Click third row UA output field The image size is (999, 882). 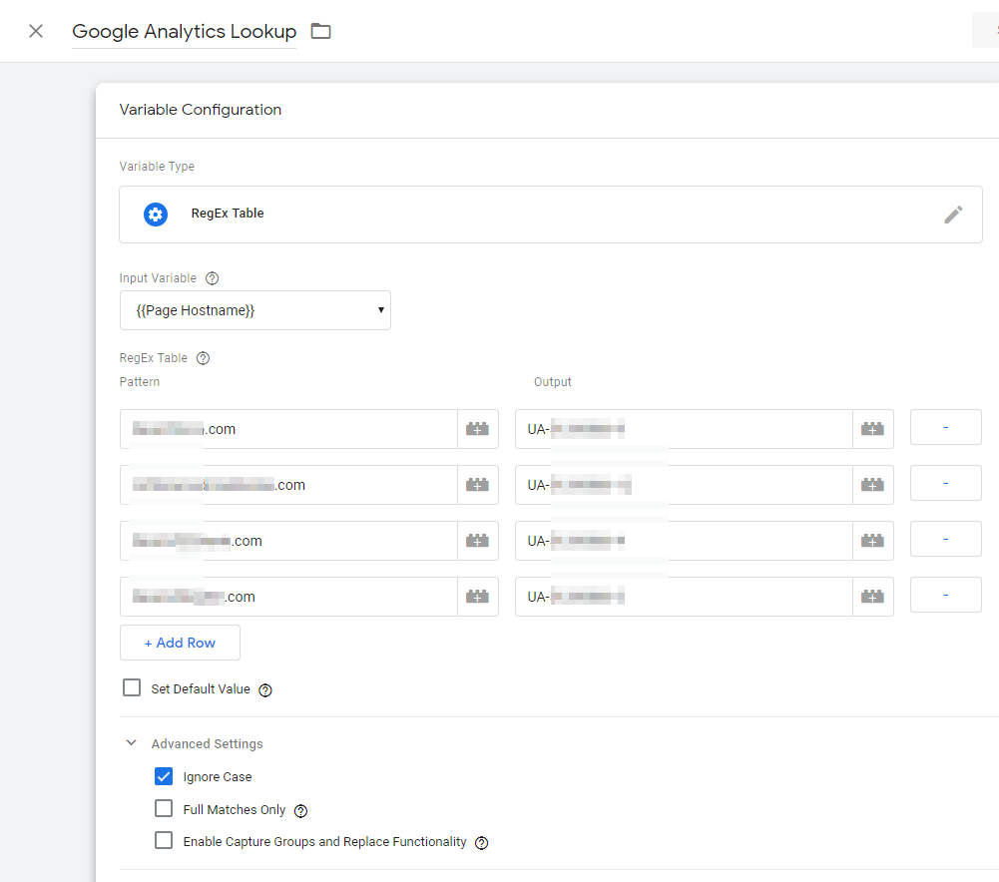pos(684,541)
